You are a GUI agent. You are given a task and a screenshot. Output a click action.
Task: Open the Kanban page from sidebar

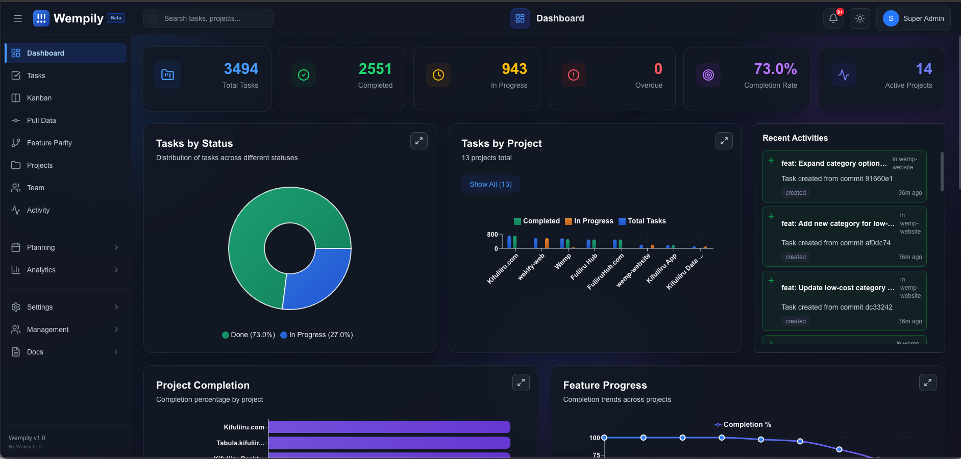(39, 98)
